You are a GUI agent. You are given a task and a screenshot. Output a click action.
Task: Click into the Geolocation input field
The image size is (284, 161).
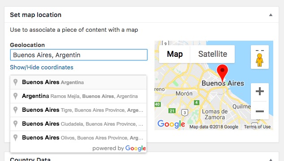pyautogui.click(x=79, y=55)
